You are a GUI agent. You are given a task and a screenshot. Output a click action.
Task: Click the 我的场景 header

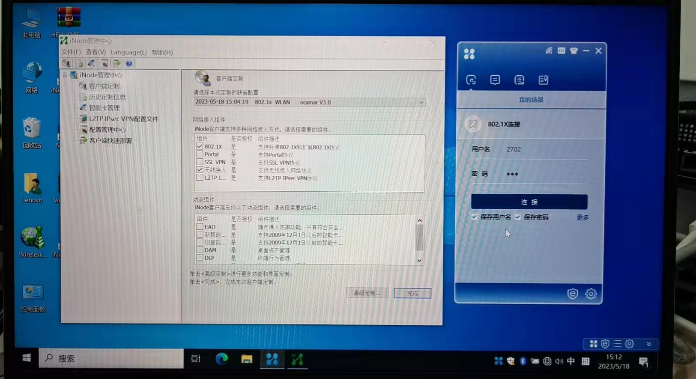[531, 100]
